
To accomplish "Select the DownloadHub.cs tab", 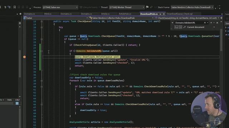I will click(x=149, y=14).
